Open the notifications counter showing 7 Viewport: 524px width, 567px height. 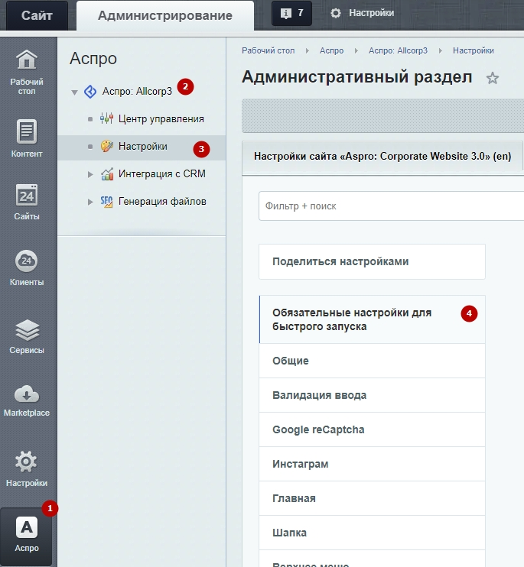[x=291, y=13]
